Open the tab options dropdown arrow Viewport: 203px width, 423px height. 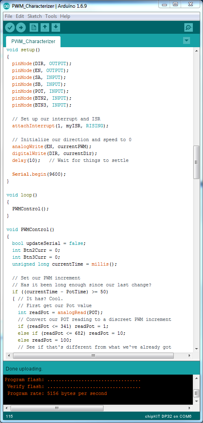(186, 41)
